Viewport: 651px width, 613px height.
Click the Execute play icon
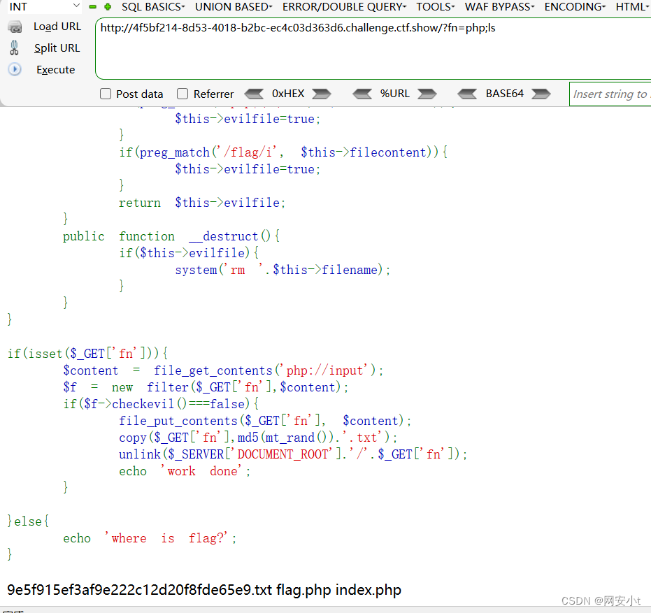pyautogui.click(x=15, y=70)
